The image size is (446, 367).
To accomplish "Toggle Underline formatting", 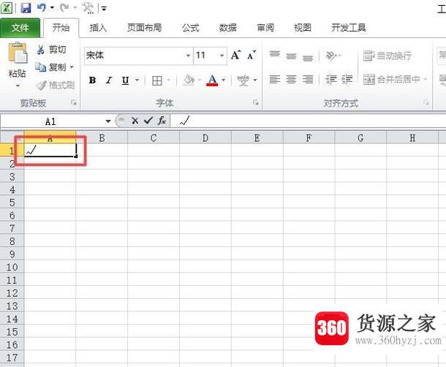I will (126, 80).
